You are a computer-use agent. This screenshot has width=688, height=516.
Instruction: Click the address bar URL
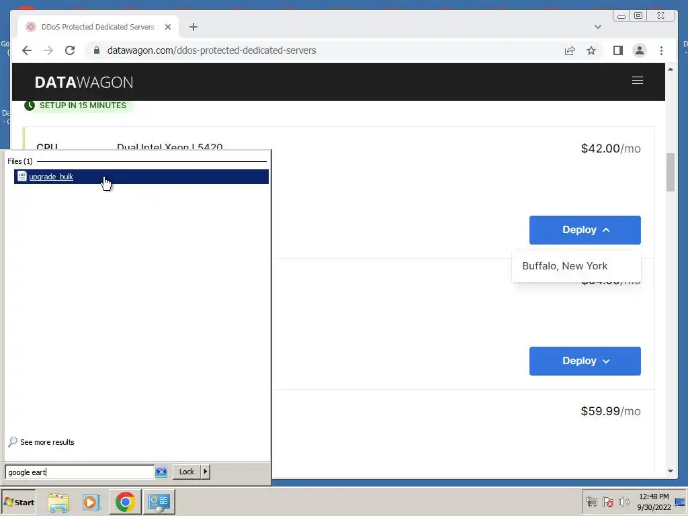click(x=212, y=50)
